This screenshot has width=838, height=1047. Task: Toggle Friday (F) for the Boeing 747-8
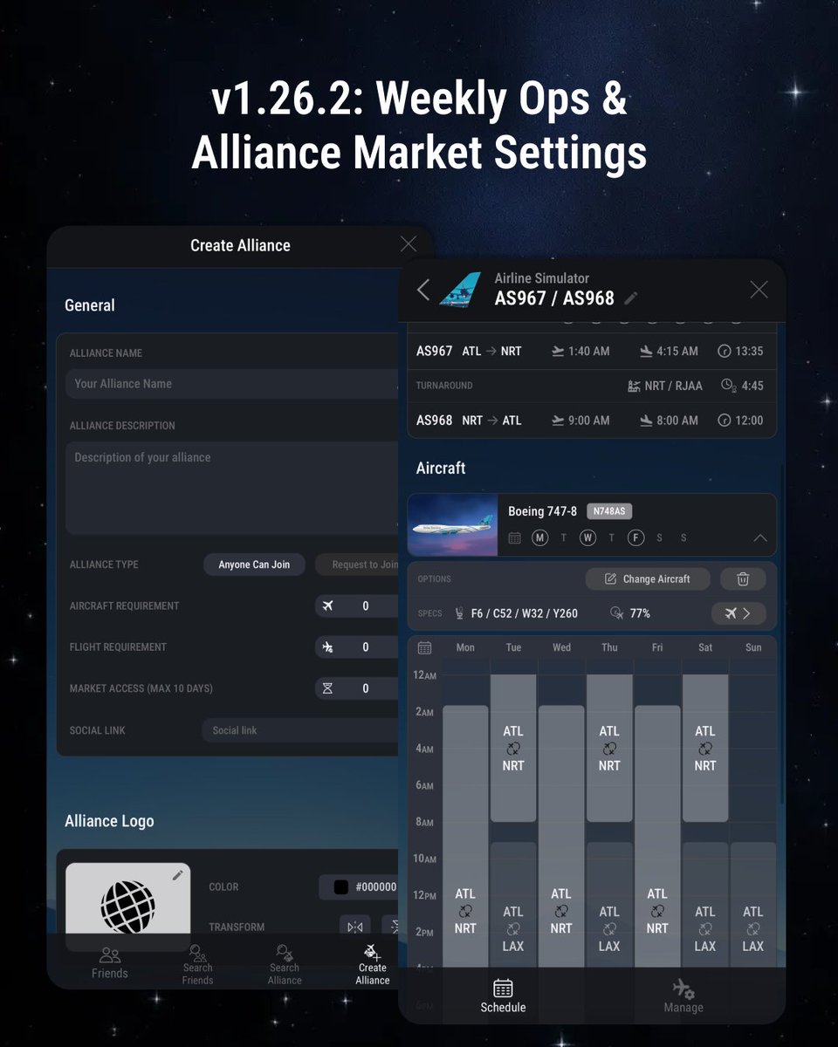(635, 538)
